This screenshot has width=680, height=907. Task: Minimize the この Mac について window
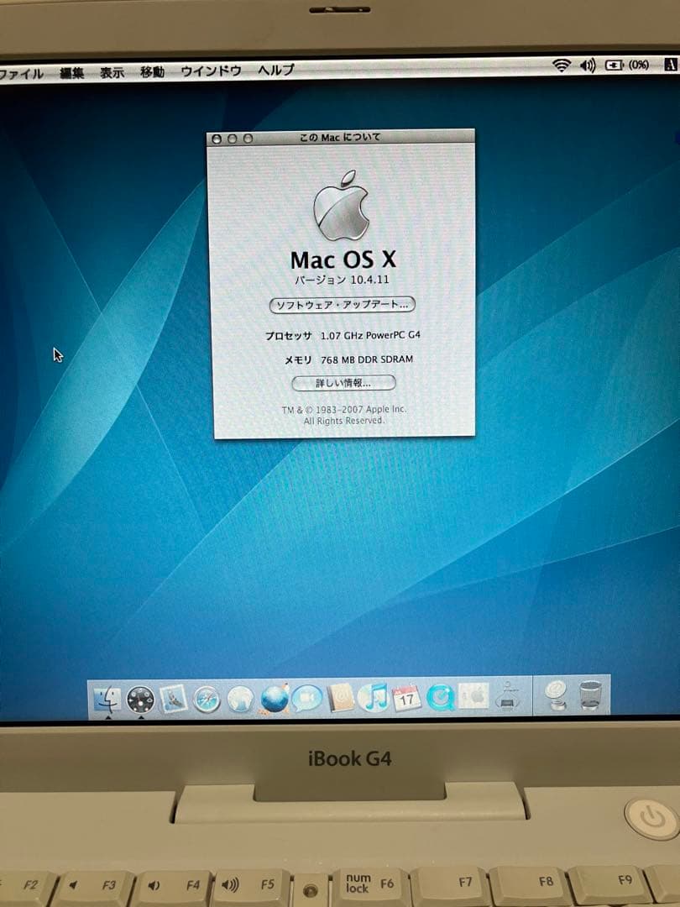click(232, 139)
